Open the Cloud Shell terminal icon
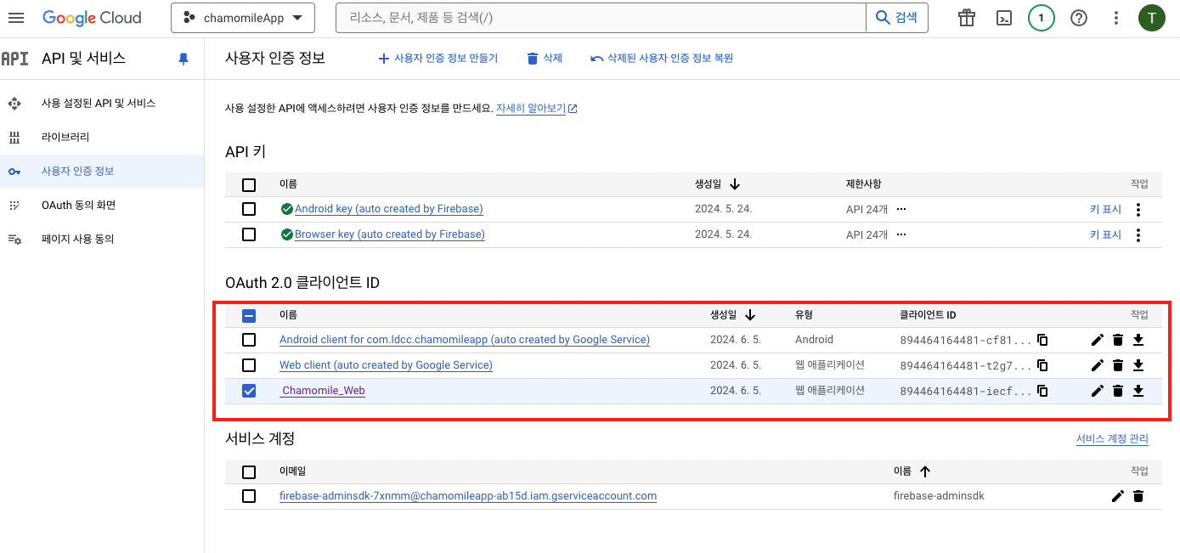The height and width of the screenshot is (553, 1180). click(x=1003, y=18)
